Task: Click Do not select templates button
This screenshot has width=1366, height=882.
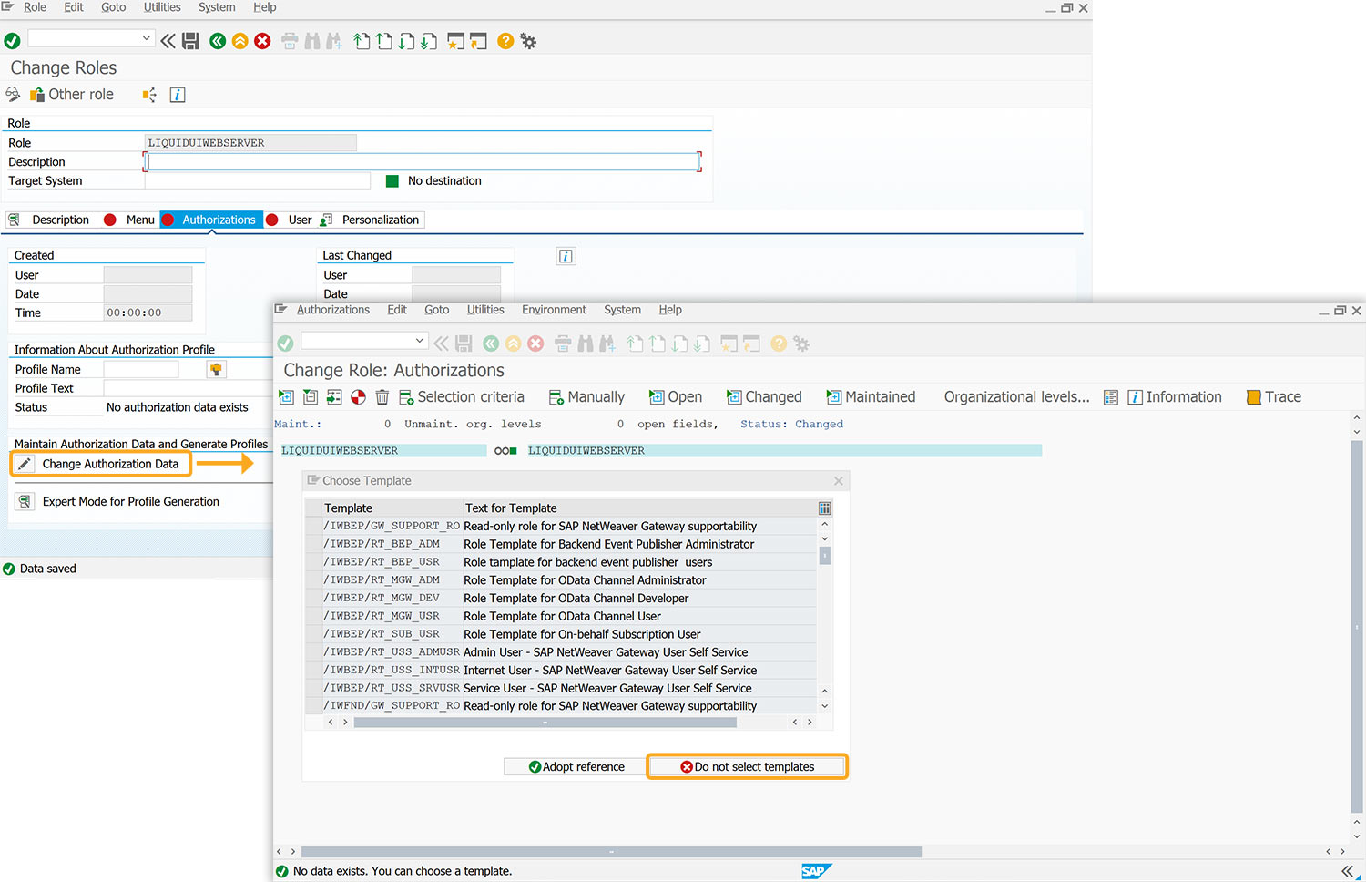Action: point(747,767)
